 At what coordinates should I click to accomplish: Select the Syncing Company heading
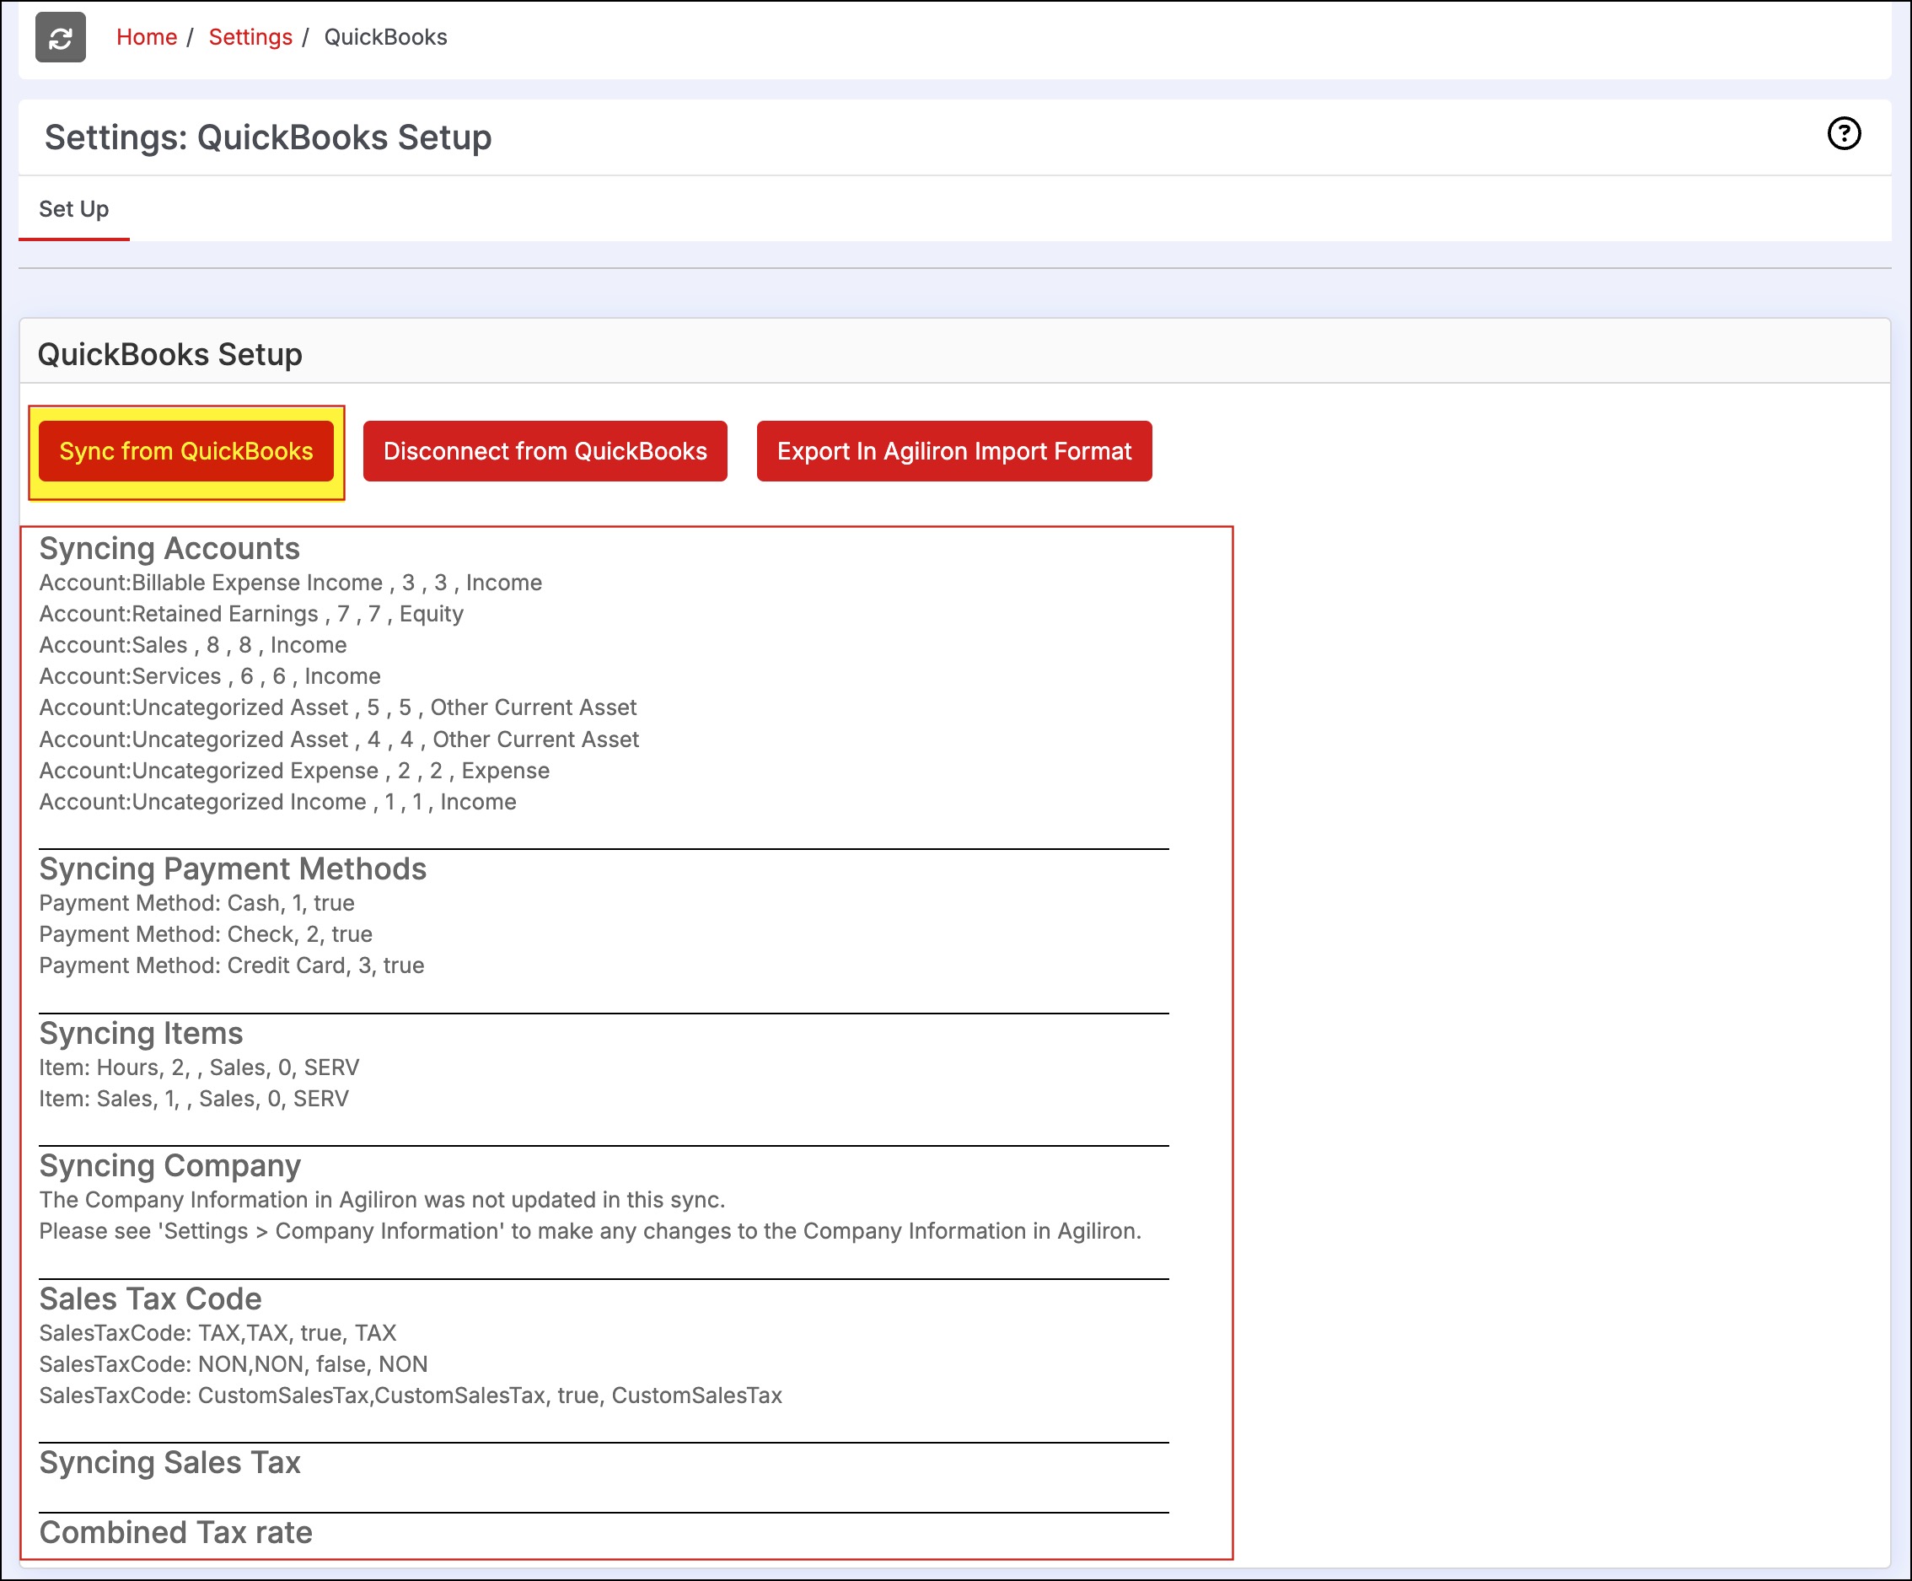coord(169,1165)
